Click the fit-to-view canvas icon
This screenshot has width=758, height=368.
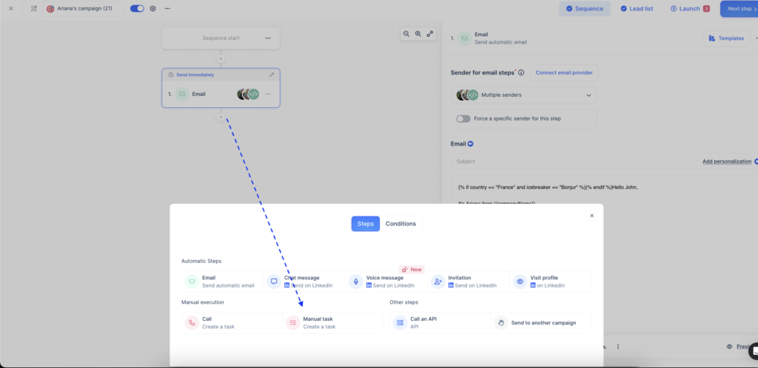[x=430, y=34]
